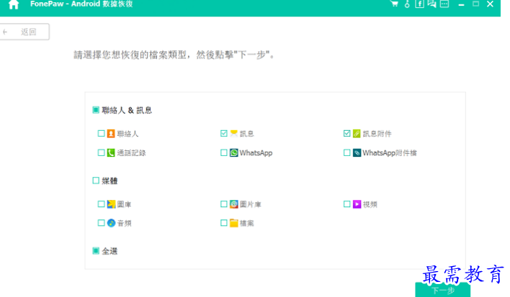Click the 音頻 label text
This screenshot has height=297, width=510.
pos(124,224)
